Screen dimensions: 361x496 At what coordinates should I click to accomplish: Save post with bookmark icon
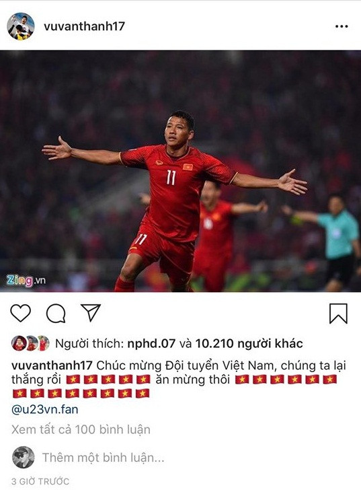[338, 314]
